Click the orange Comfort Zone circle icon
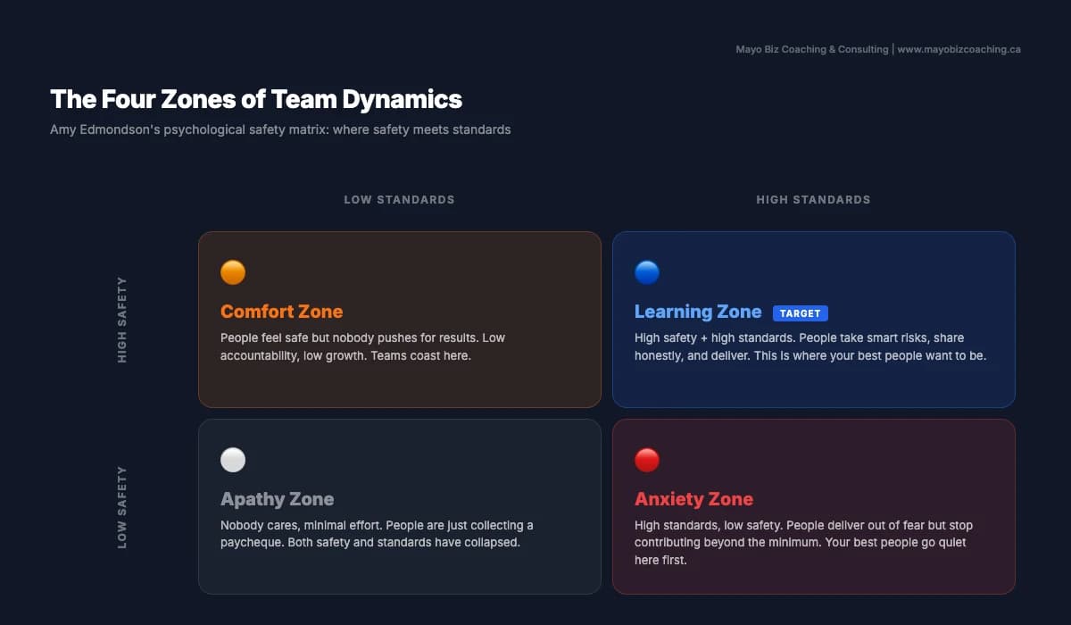The image size is (1071, 625). (x=233, y=271)
